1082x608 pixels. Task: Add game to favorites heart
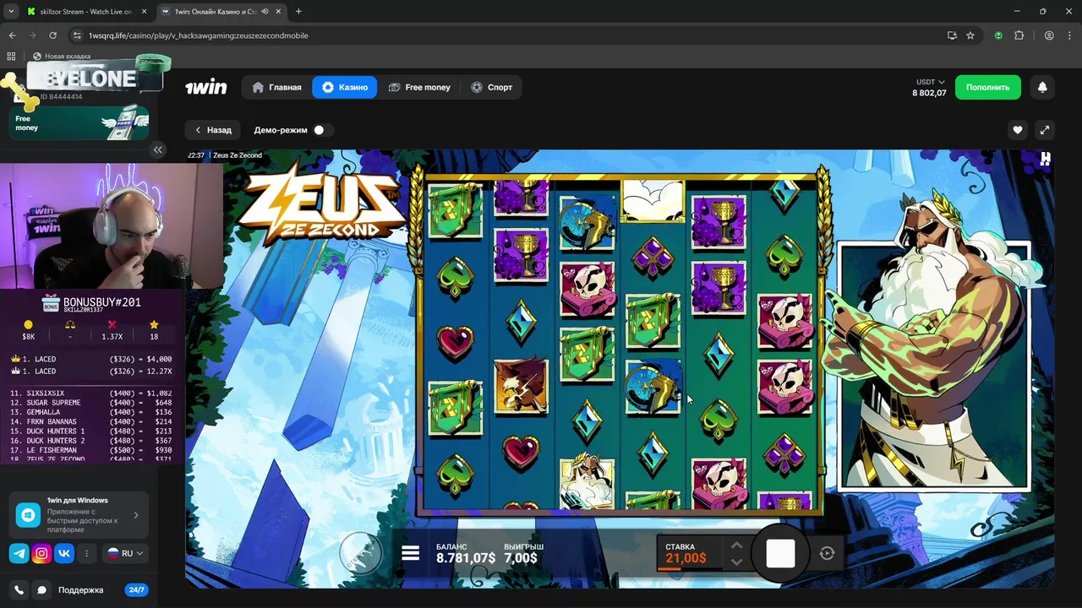pos(1018,130)
